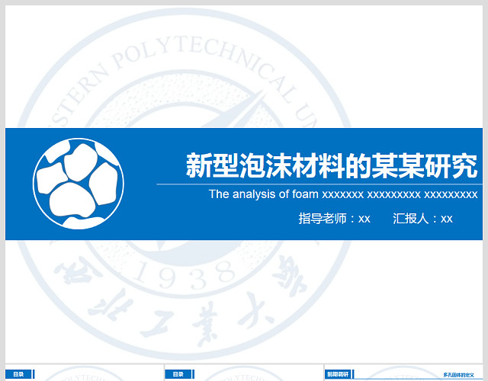
Task: Click the 多孔固体的定义 heading text
Action: 459,375
